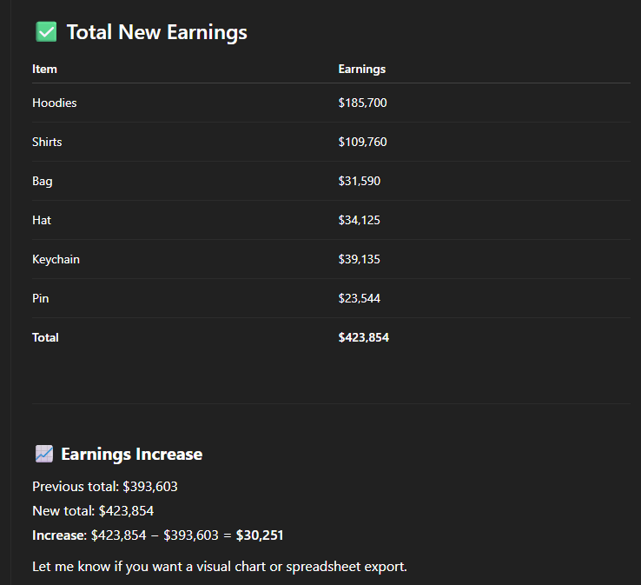Screen dimensions: 641x585
Task: Click the bold 'Increase:' label
Action: pos(60,535)
